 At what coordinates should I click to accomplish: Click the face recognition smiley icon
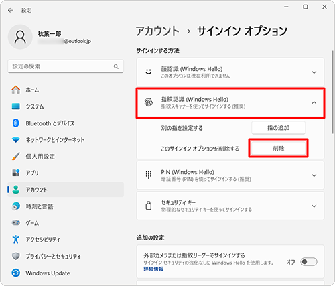[149, 72]
